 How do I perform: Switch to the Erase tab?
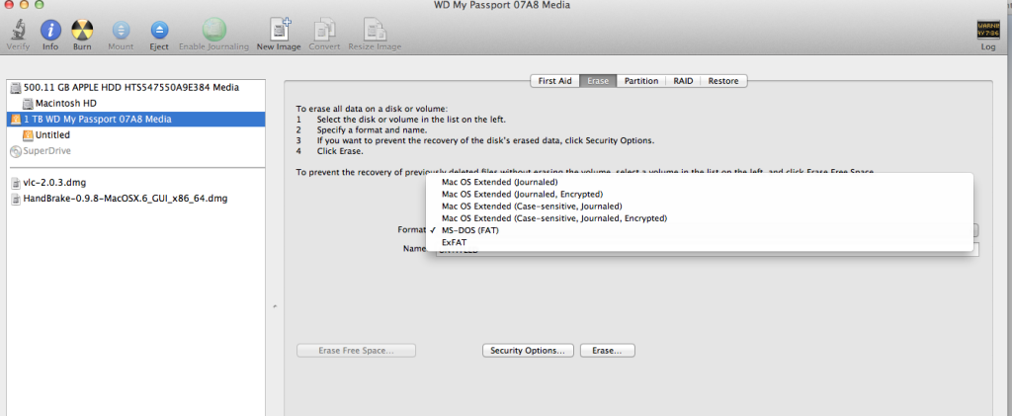598,81
